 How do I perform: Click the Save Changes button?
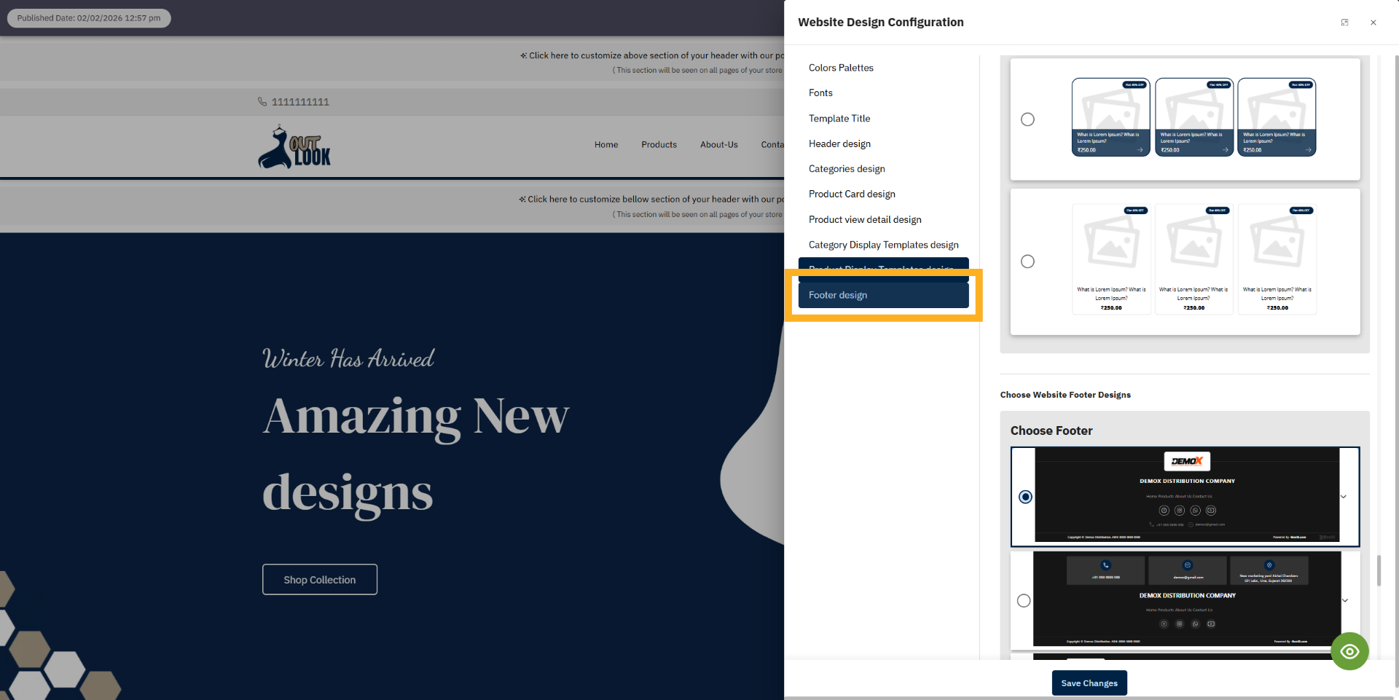click(1089, 683)
